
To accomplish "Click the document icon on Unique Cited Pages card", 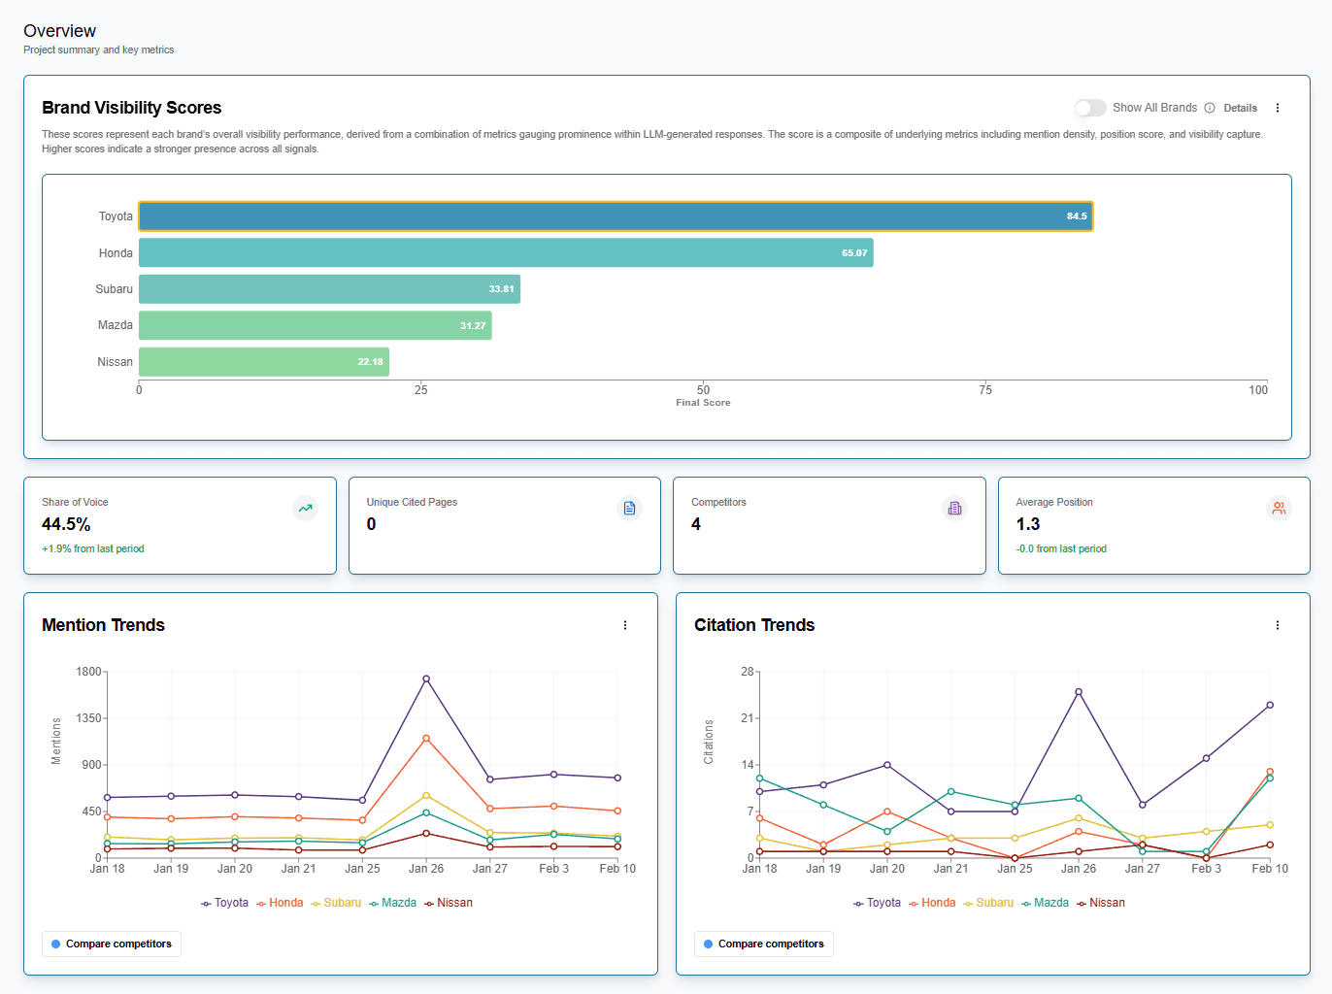I will pyautogui.click(x=629, y=508).
